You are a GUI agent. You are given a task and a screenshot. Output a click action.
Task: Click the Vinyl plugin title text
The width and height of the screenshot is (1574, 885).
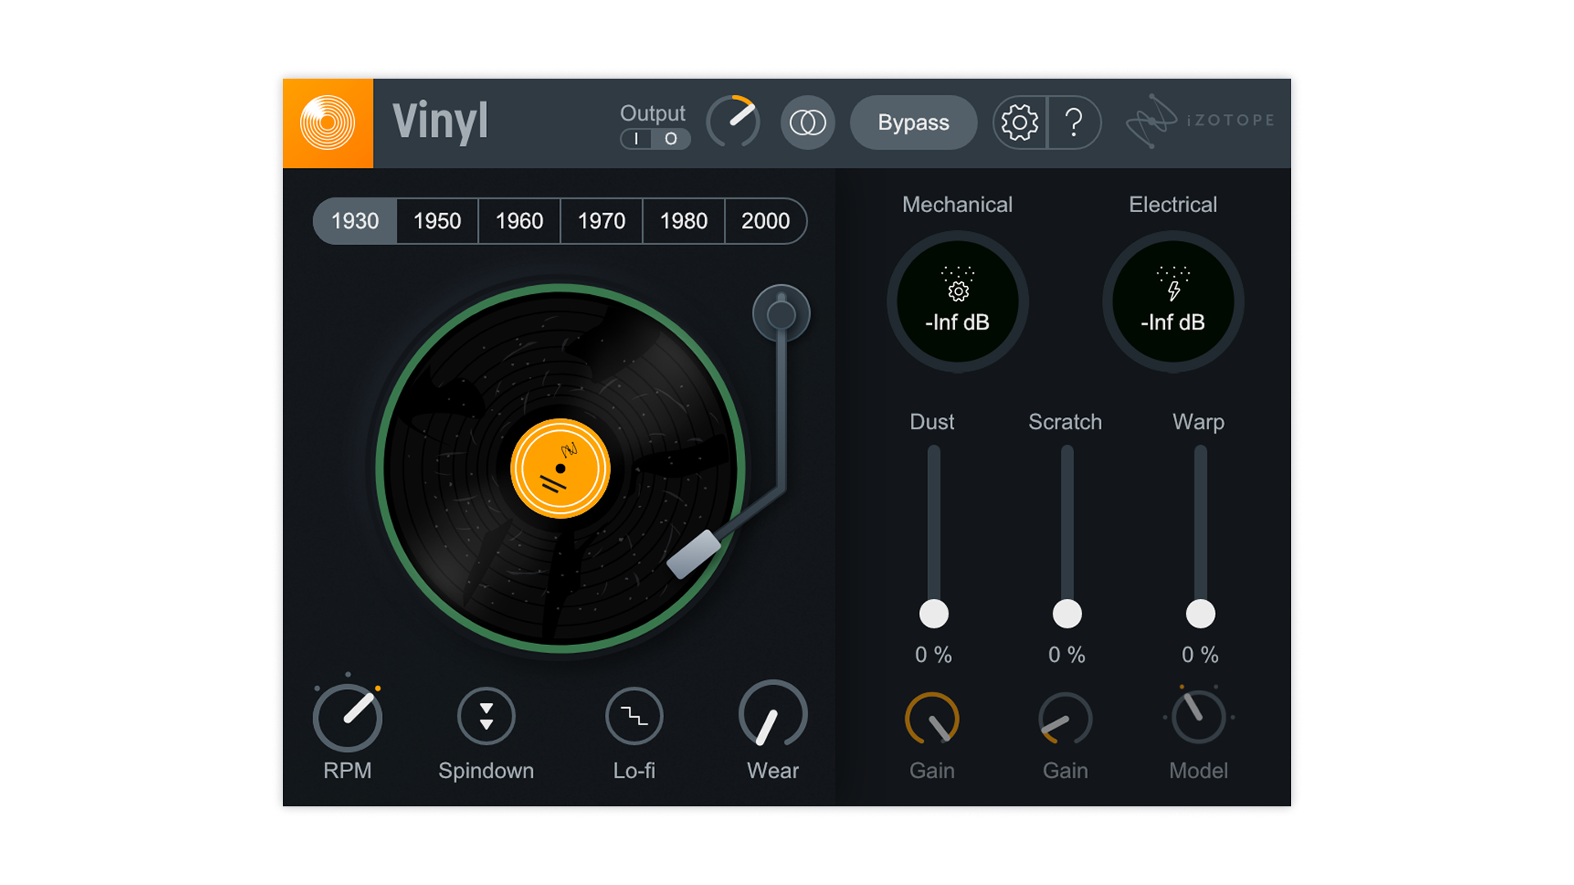click(440, 122)
